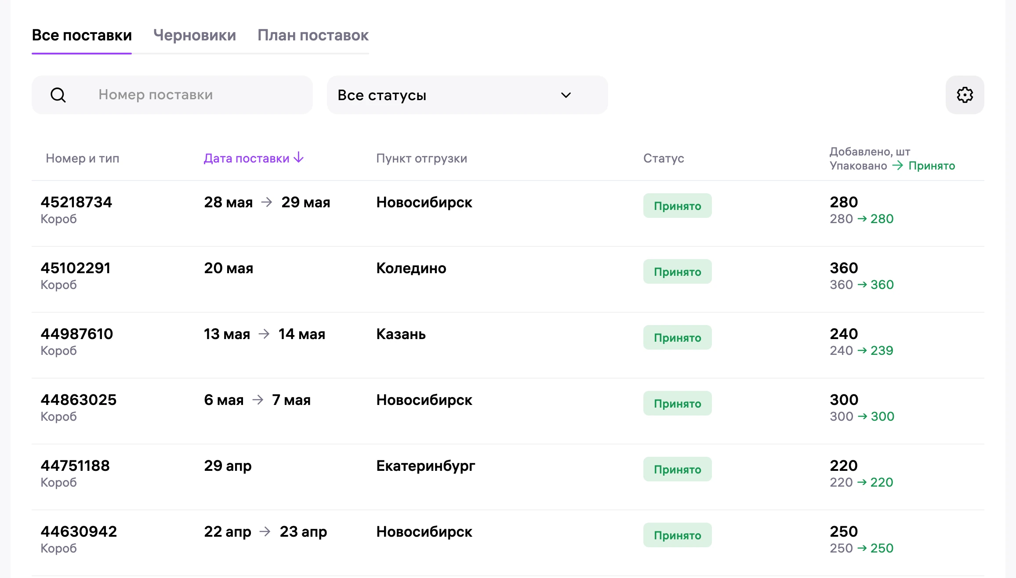The image size is (1016, 578).
Task: Click Принято badge for supply 44863025
Action: [x=677, y=403]
